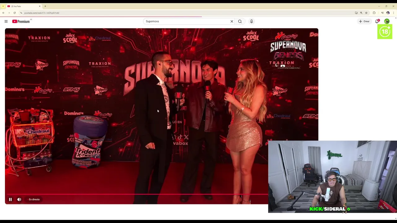This screenshot has width=397, height=223.
Task: Open the YouTube guide hamburger menu
Action: pyautogui.click(x=6, y=21)
